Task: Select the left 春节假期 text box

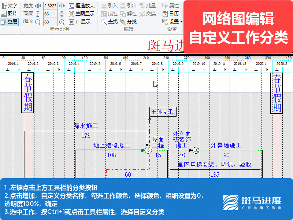Action: pos(28,93)
